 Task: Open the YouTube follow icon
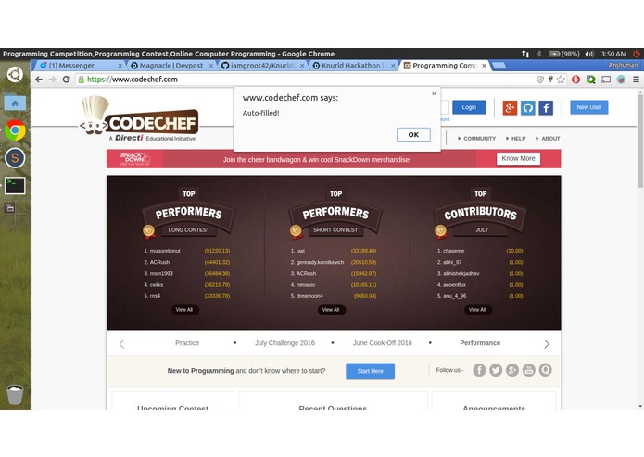[528, 370]
